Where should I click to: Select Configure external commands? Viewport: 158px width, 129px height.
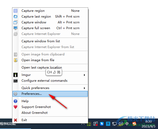pyautogui.click(x=50, y=81)
